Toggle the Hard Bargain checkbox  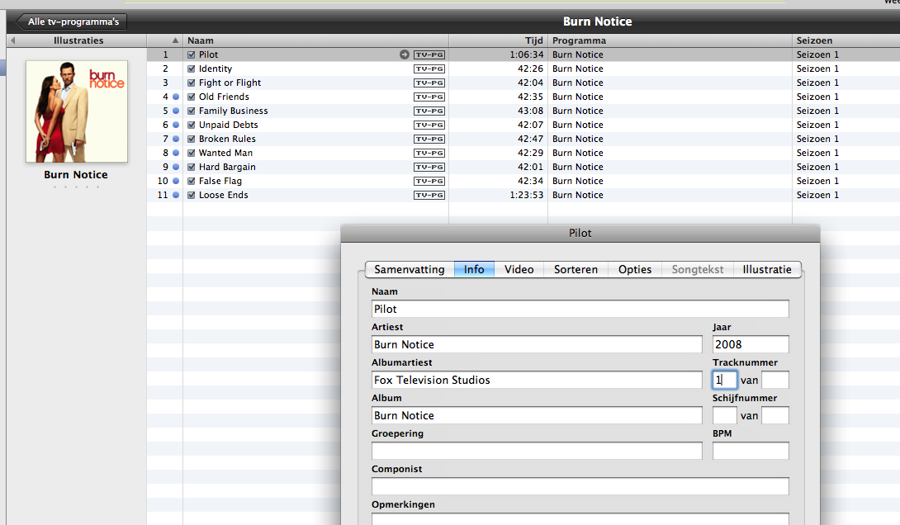[191, 167]
